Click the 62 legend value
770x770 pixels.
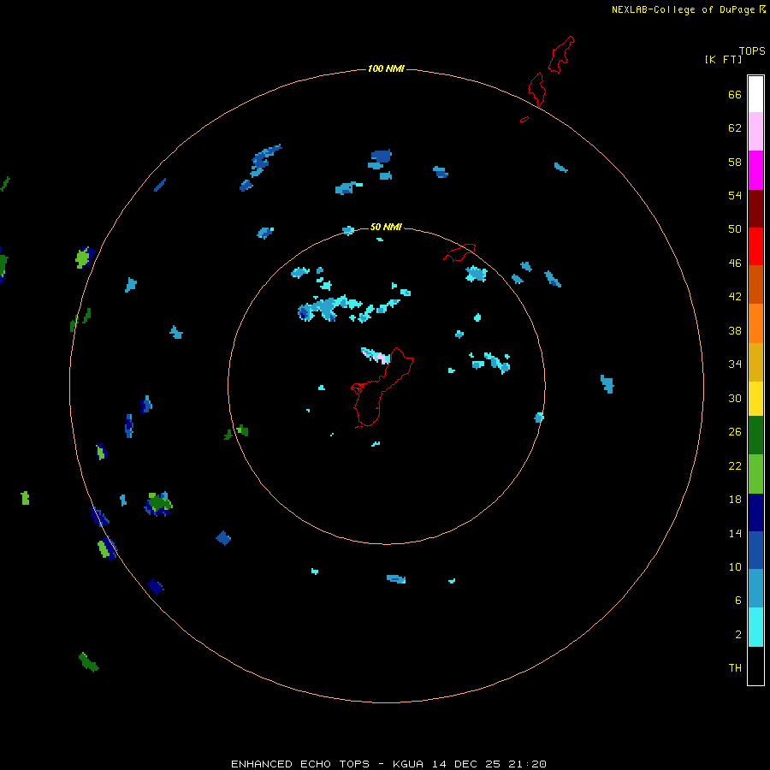(x=735, y=128)
